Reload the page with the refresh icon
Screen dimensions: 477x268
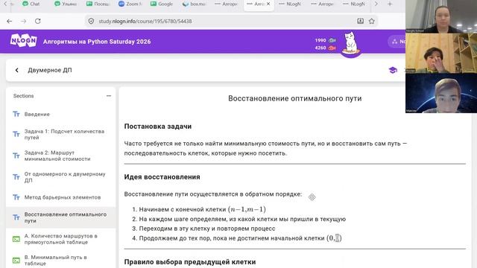38,22
